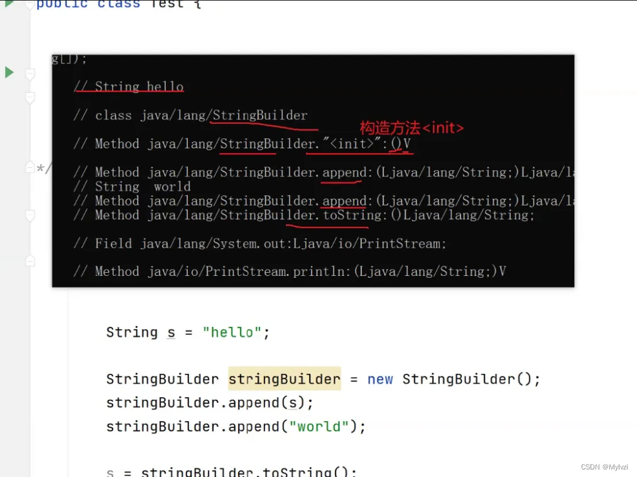637x477 pixels.
Task: Click the System.out PrintStream field comment
Action: [x=260, y=244]
